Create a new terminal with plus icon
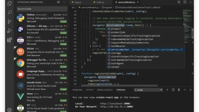This screenshot has height=112, width=199. click(167, 90)
